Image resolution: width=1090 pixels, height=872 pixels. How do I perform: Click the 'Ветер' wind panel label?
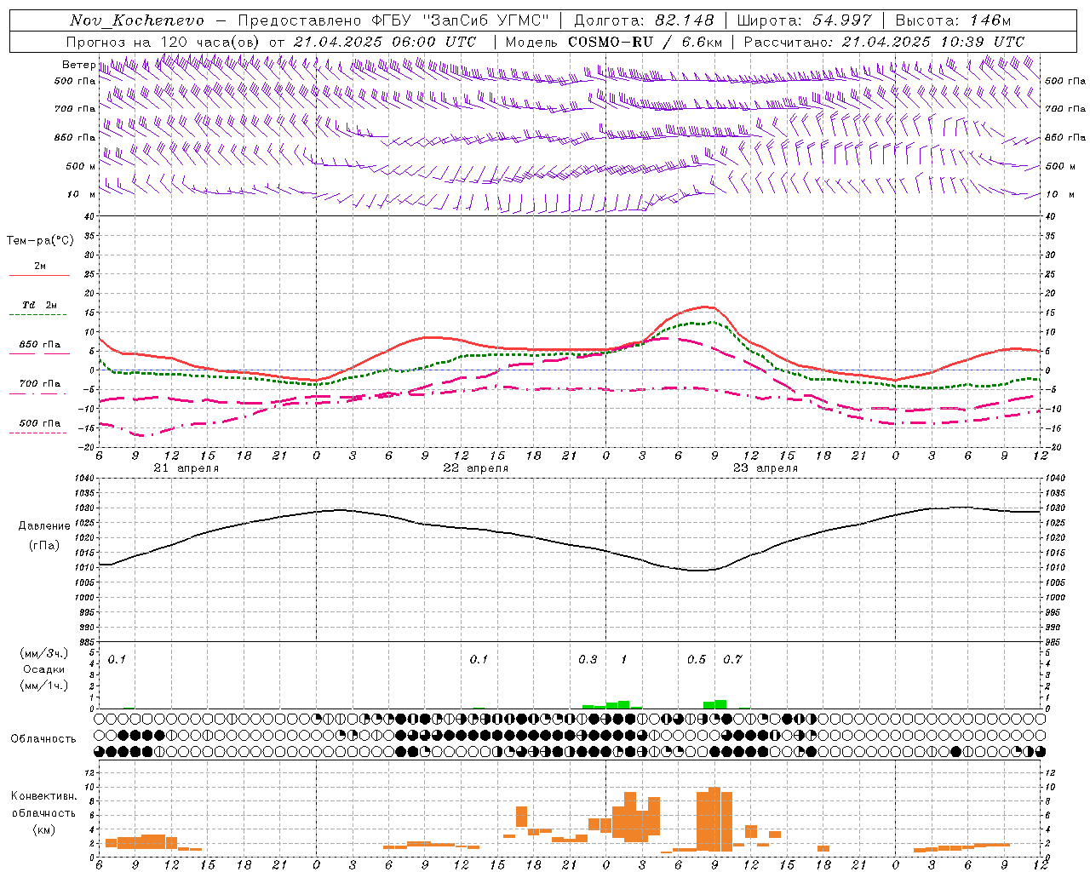(x=79, y=65)
